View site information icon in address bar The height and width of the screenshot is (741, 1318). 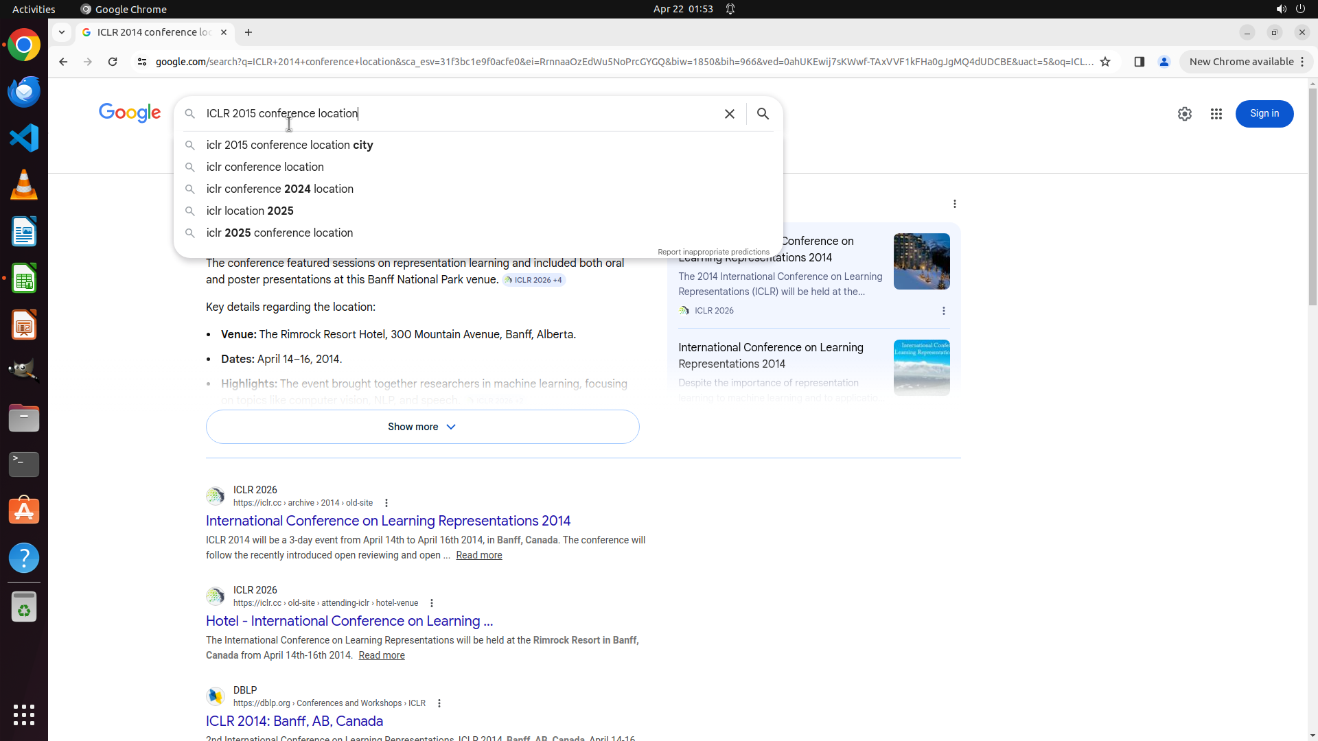(x=142, y=62)
